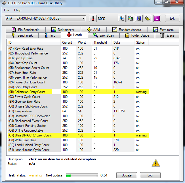
Task: Sort by the Status column header
Action: (x=142, y=43)
